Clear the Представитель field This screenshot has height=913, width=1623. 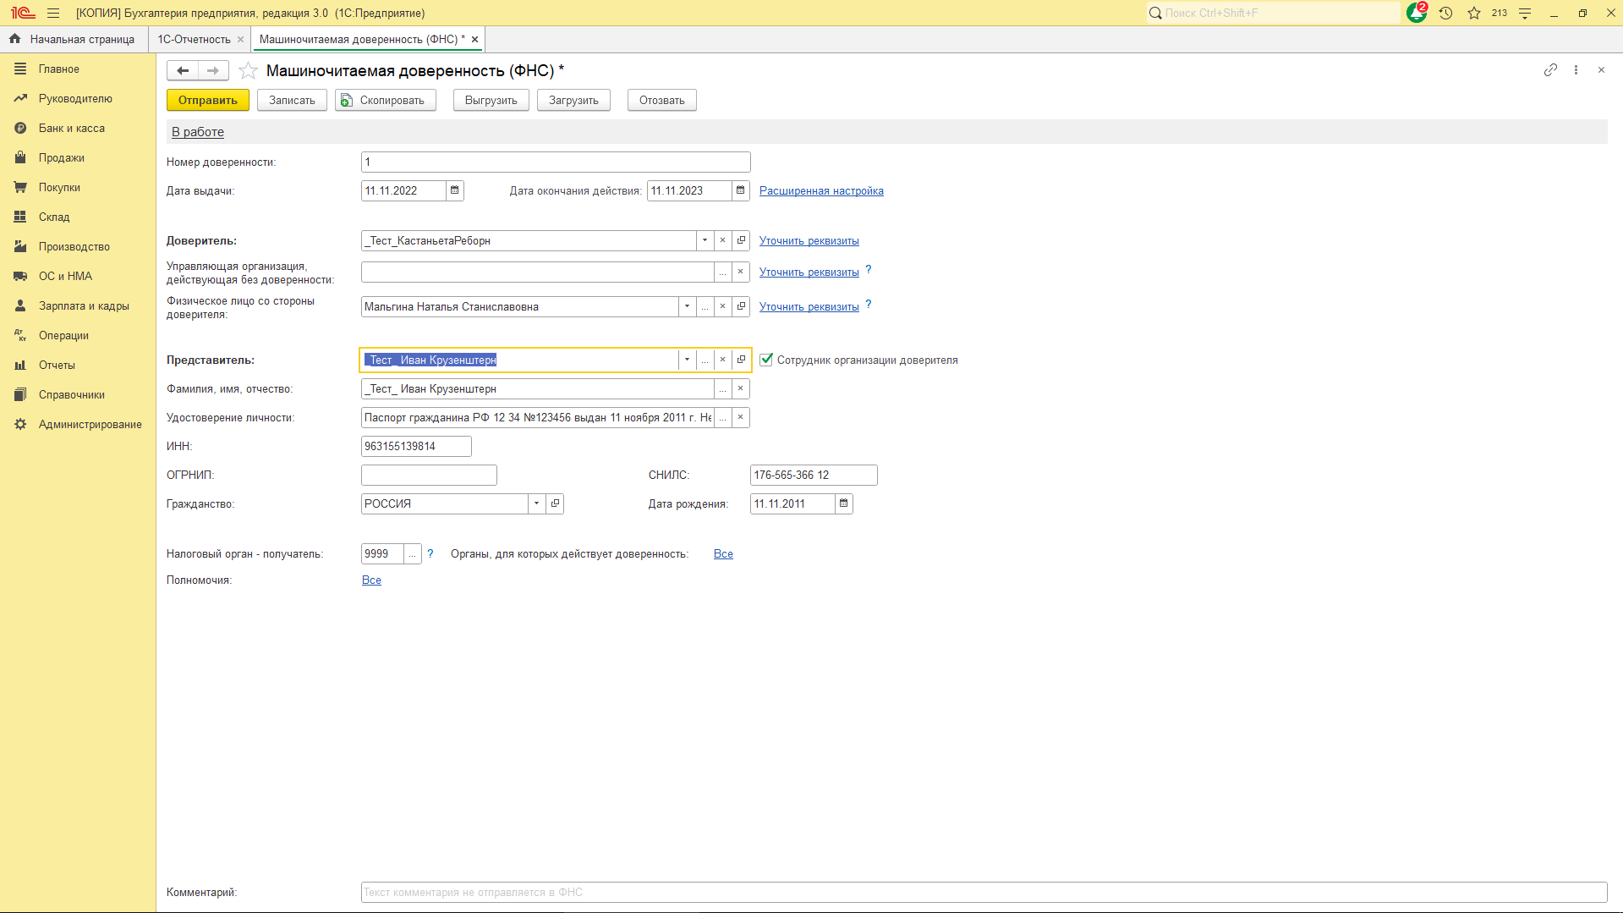click(723, 360)
